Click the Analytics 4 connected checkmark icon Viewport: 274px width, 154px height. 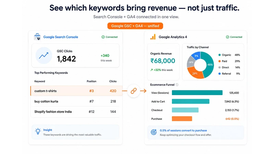click(227, 37)
